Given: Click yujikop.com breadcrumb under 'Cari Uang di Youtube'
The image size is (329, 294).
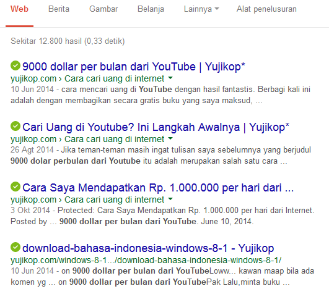Looking at the screenshot, I should point(33,139).
